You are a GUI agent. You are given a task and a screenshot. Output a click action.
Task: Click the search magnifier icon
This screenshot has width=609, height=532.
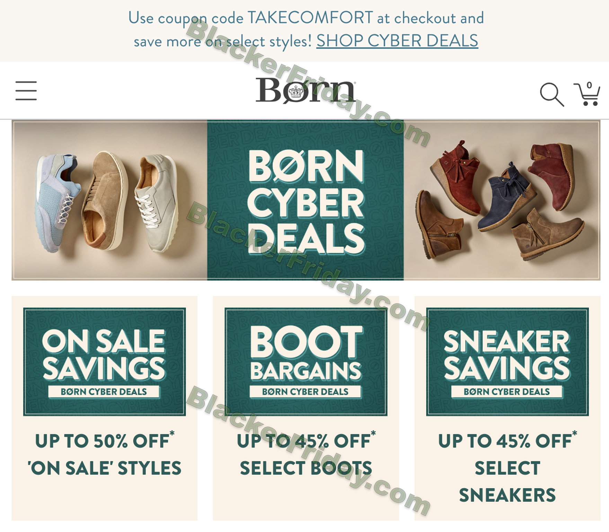(551, 94)
